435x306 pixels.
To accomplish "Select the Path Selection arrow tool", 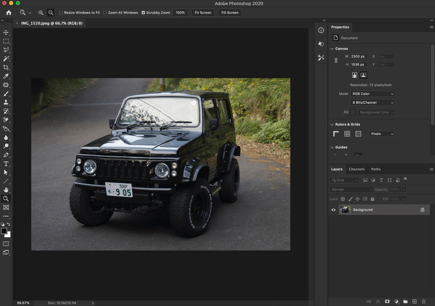I will (6, 172).
